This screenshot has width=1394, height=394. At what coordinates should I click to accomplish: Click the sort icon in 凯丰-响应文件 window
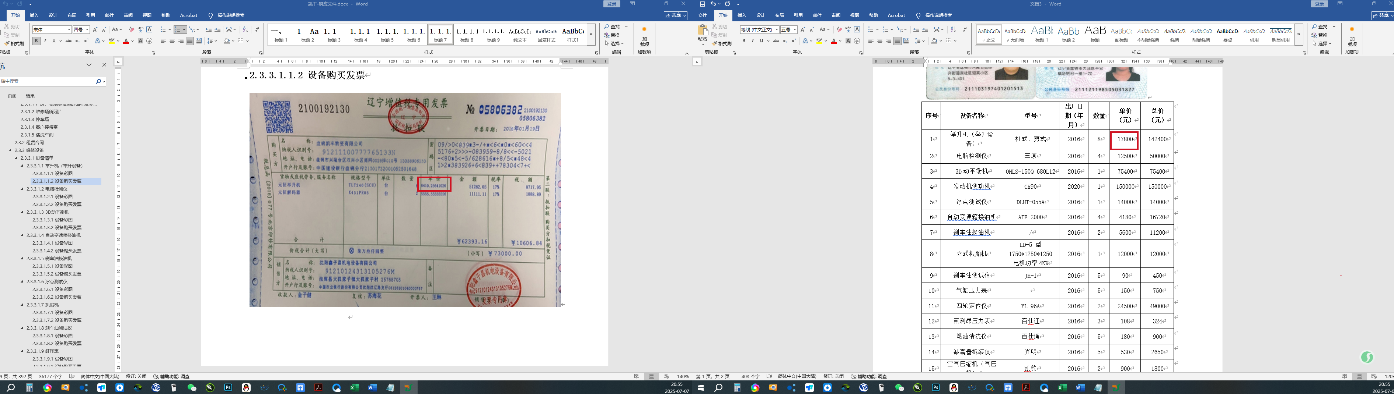246,30
